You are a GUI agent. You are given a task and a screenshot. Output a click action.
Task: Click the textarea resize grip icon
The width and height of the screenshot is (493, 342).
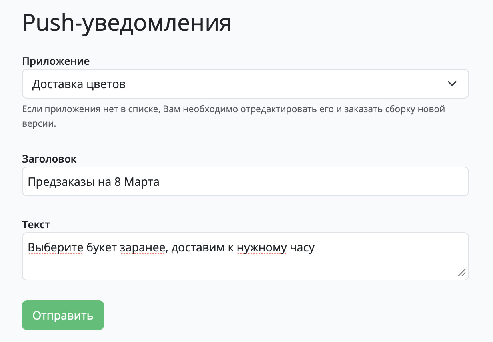[461, 272]
